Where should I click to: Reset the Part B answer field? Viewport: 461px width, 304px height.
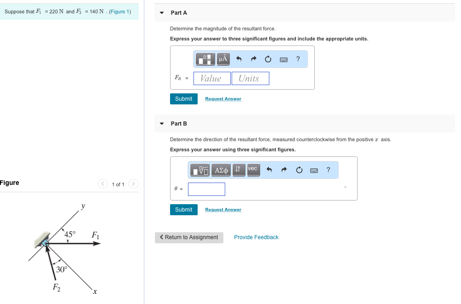click(x=299, y=170)
